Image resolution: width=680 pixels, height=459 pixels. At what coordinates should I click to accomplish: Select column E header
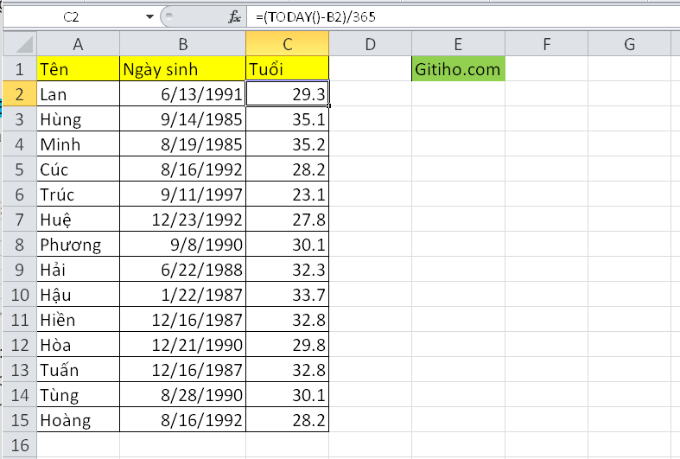tap(458, 44)
